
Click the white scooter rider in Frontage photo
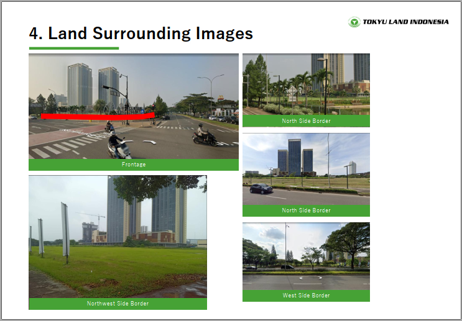pos(119,147)
